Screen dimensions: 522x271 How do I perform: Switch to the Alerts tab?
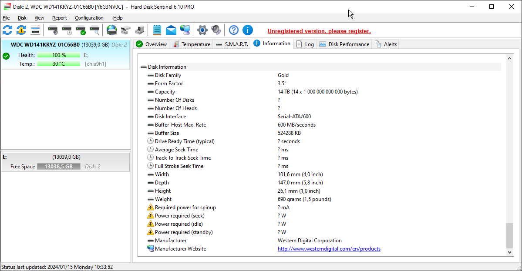386,44
